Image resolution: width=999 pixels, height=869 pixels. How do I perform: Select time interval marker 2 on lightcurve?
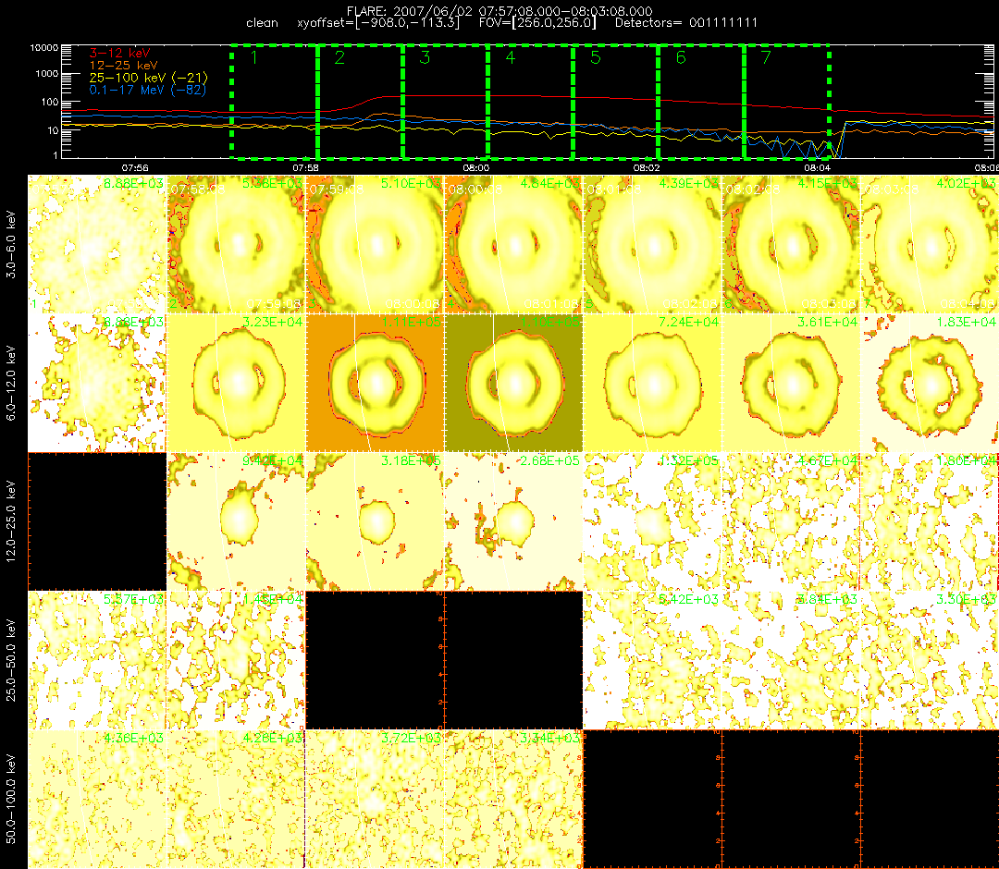coord(339,57)
